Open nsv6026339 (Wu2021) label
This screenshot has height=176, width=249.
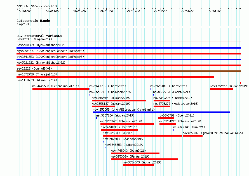(x=119, y=133)
